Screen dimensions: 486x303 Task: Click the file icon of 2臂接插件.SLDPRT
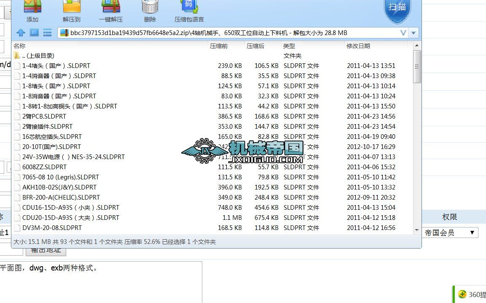click(x=17, y=127)
